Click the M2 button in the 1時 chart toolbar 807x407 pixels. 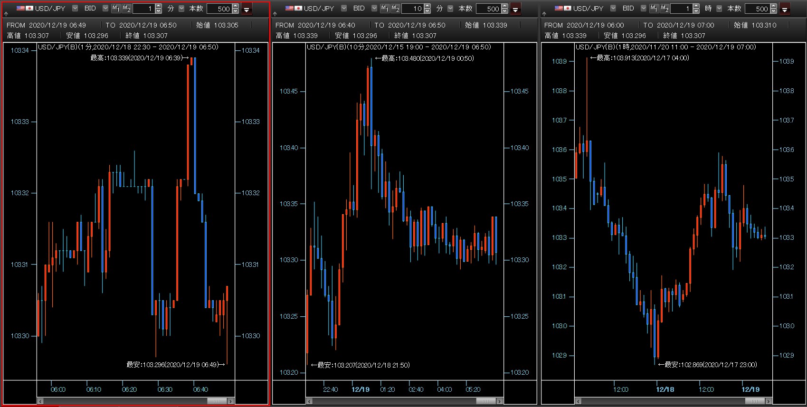tap(664, 9)
